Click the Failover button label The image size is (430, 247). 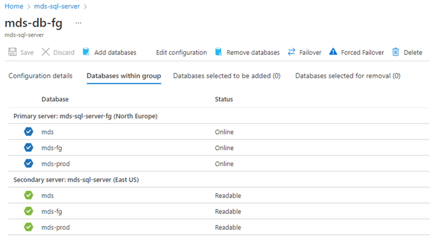click(310, 52)
